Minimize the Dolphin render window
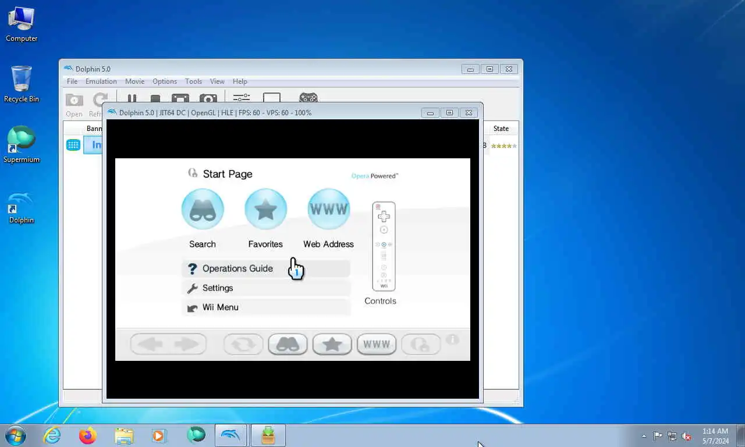Screen dimensions: 745x447 [430, 113]
